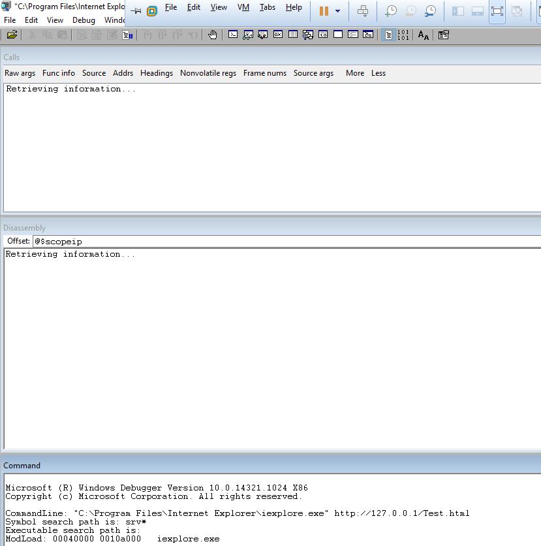
Task: Open the Memory window icon
Action: click(293, 35)
